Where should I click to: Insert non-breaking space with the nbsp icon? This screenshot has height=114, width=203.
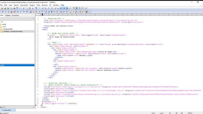pos(18,12)
